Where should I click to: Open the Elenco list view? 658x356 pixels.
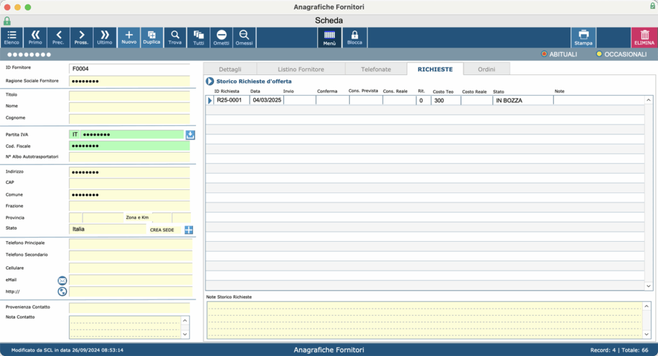[x=12, y=38]
